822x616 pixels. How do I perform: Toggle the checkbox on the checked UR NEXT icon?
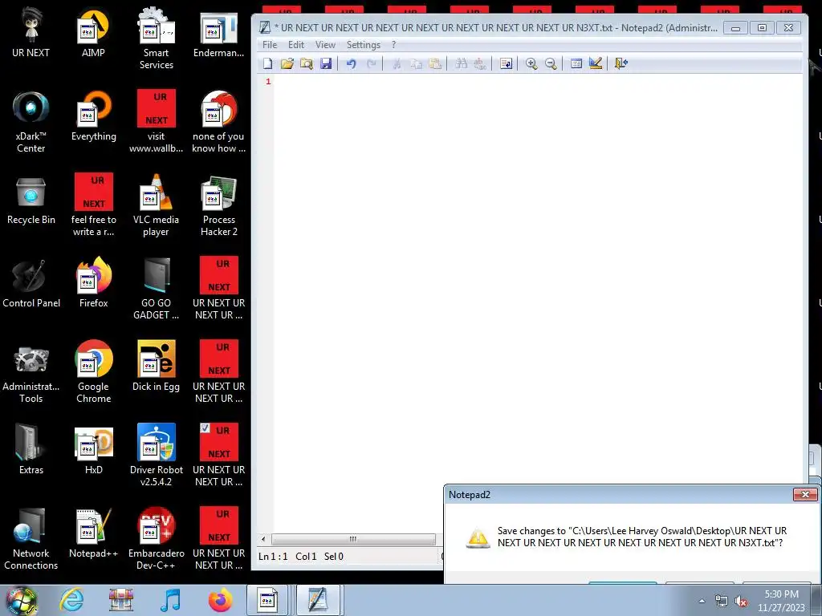pos(205,428)
